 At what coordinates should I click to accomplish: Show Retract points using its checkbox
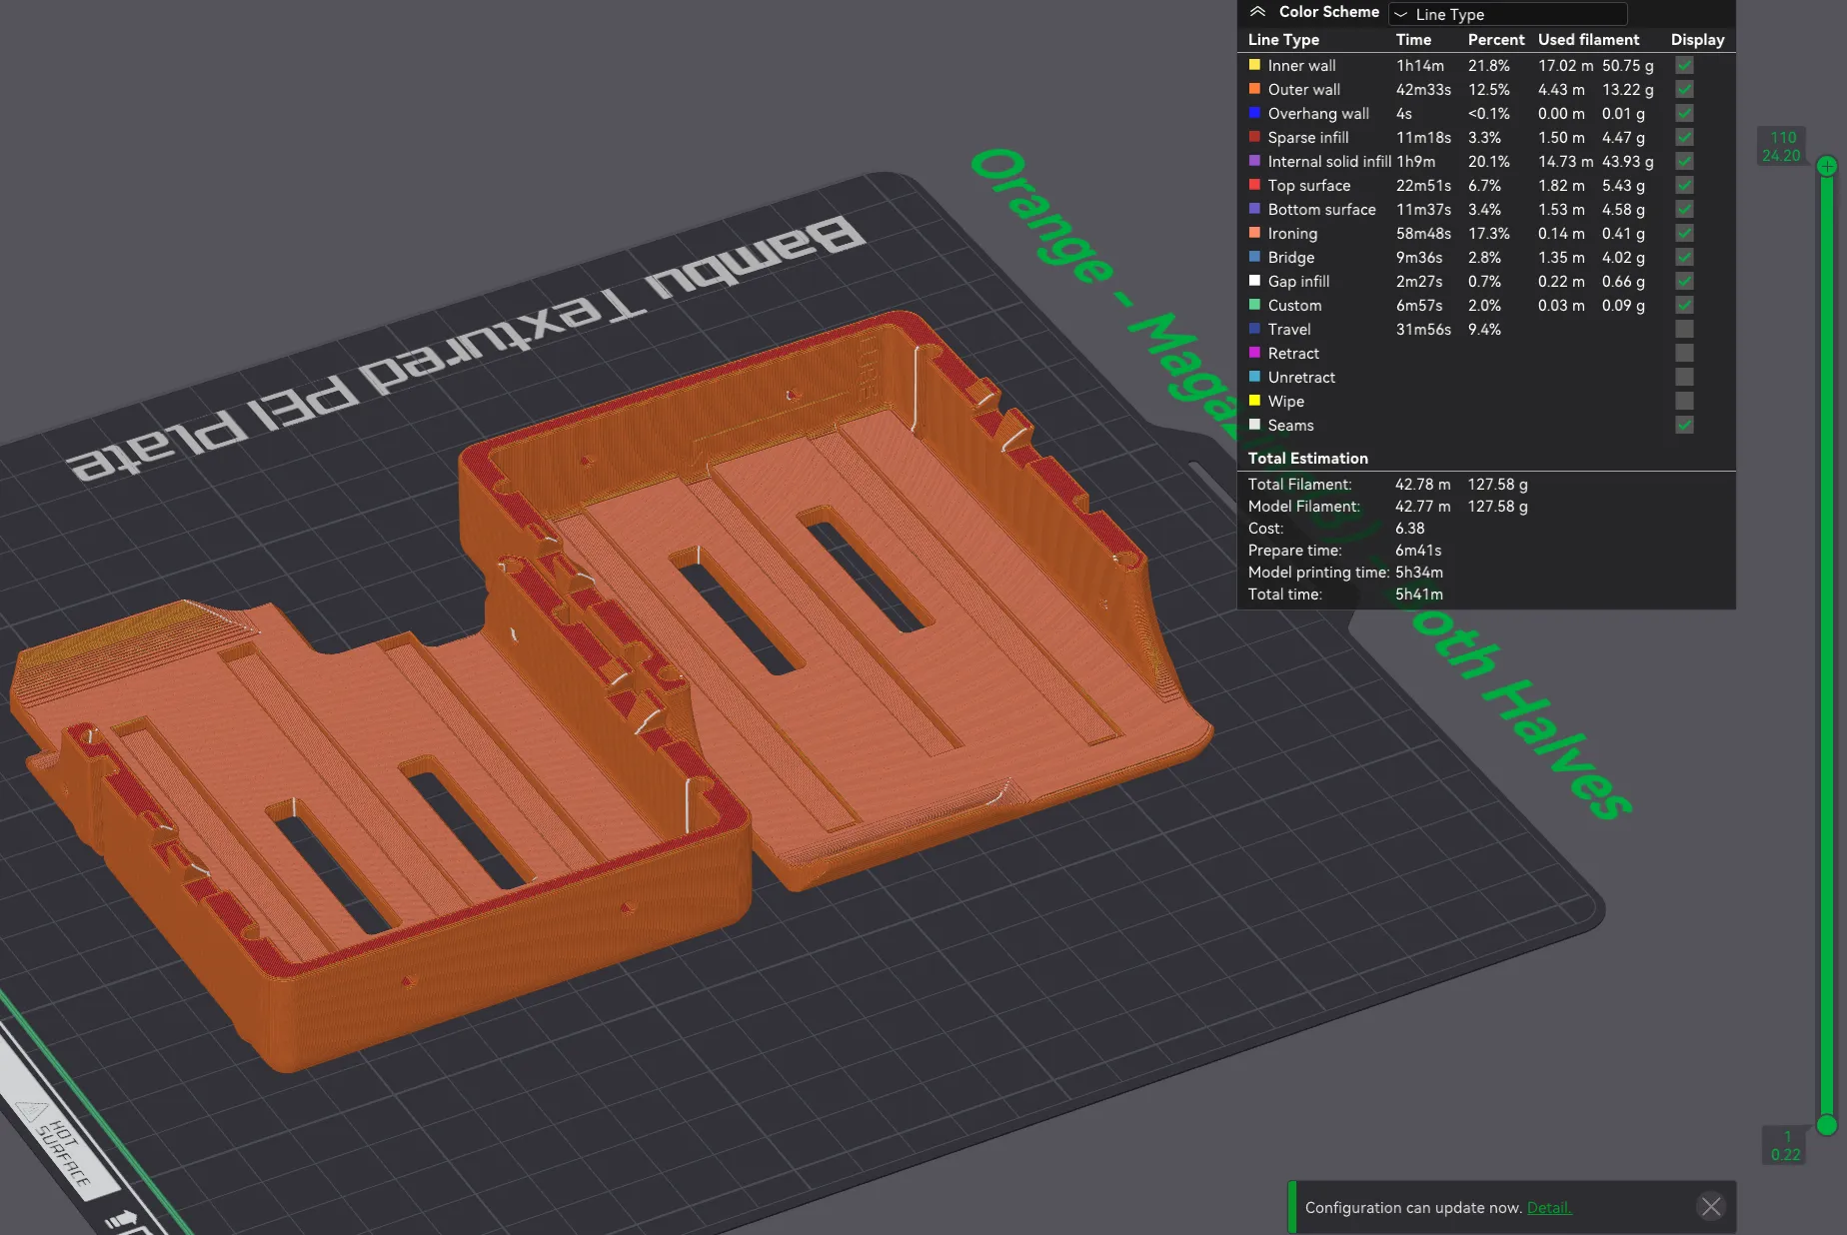(x=1684, y=354)
